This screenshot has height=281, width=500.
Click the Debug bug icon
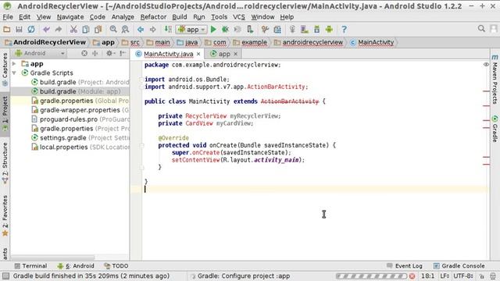pyautogui.click(x=225, y=30)
